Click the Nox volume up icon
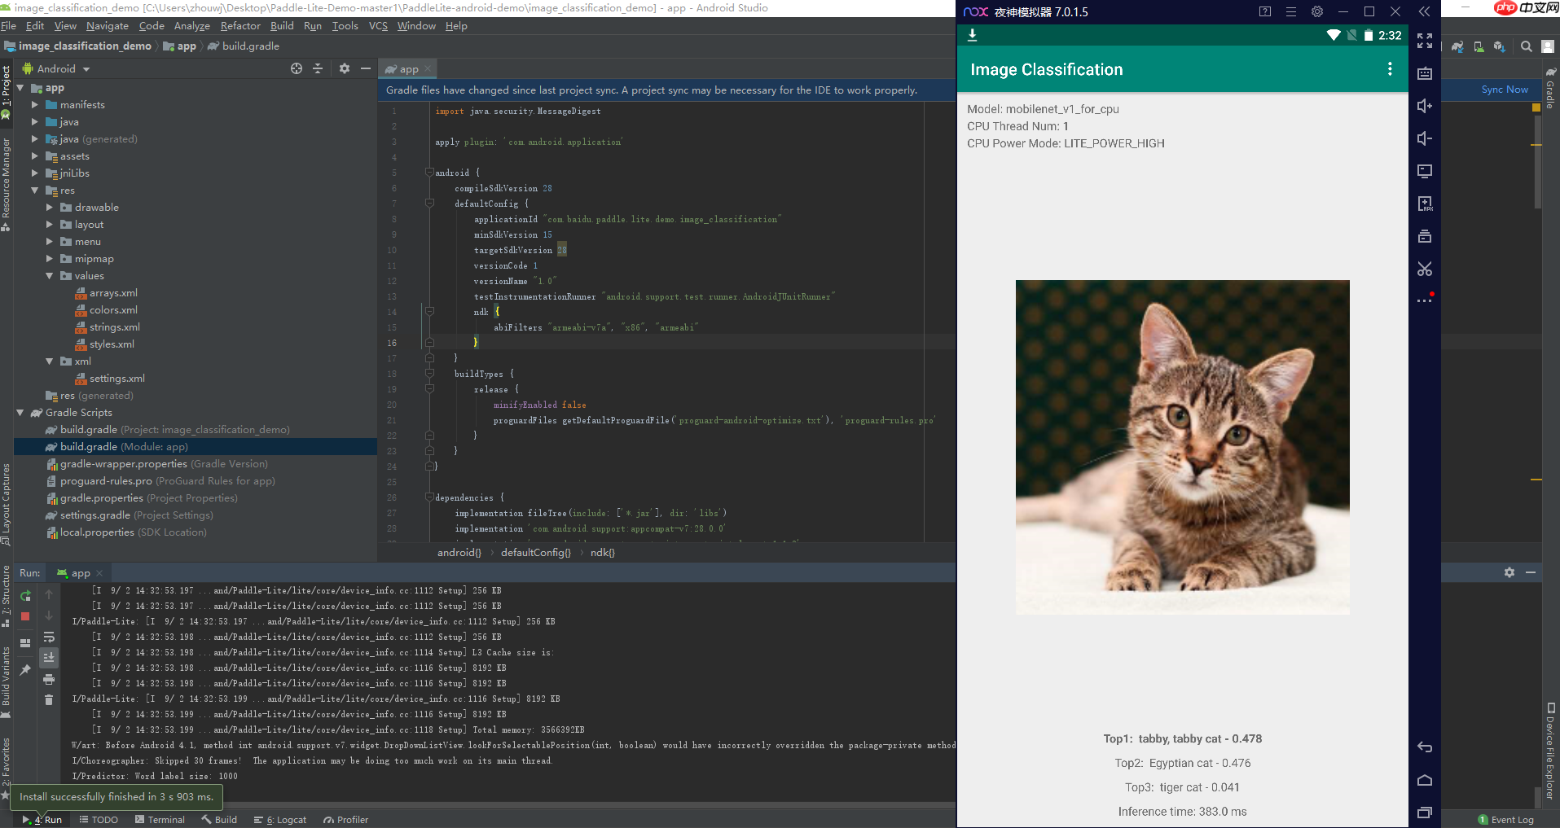The width and height of the screenshot is (1560, 828). click(x=1424, y=106)
